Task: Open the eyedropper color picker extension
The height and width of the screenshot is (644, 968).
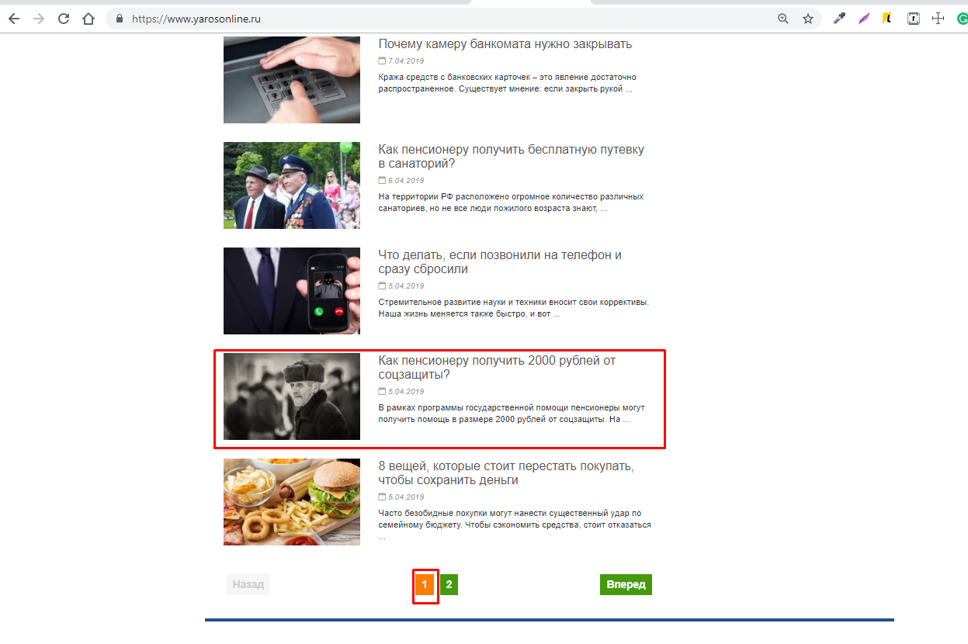Action: [839, 19]
